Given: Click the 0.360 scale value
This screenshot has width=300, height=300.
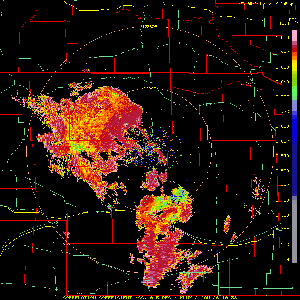Looking at the screenshot, I should pyautogui.click(x=282, y=215).
